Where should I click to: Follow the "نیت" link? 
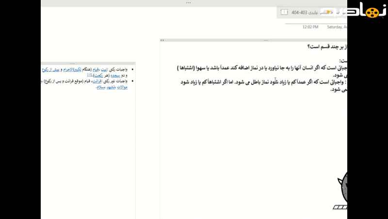(x=104, y=69)
